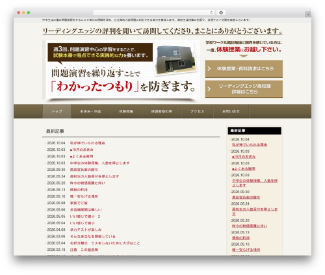The width and height of the screenshot is (325, 275).
Task: Select the トップ navigation tab
Action: coord(57,111)
